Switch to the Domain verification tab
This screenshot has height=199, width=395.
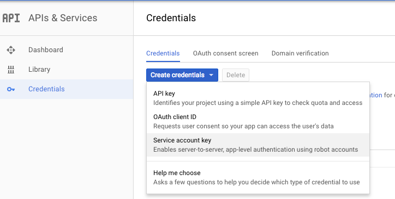(x=300, y=53)
